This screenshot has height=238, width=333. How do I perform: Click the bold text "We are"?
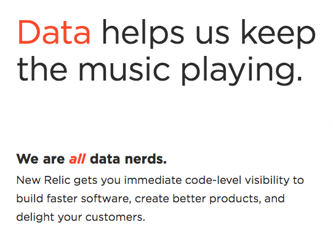[x=41, y=159]
